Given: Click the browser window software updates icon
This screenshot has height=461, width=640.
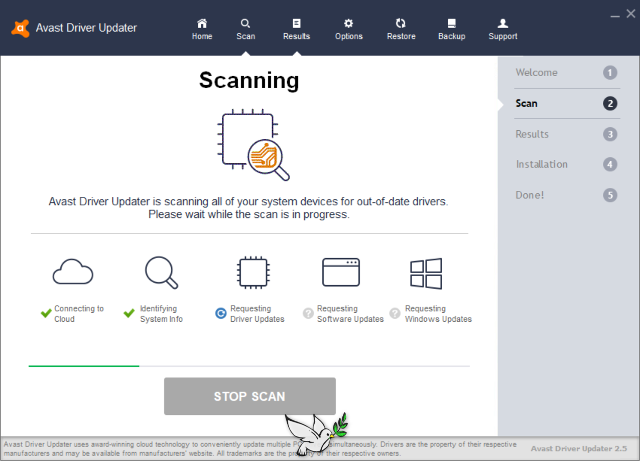Looking at the screenshot, I should tap(341, 272).
